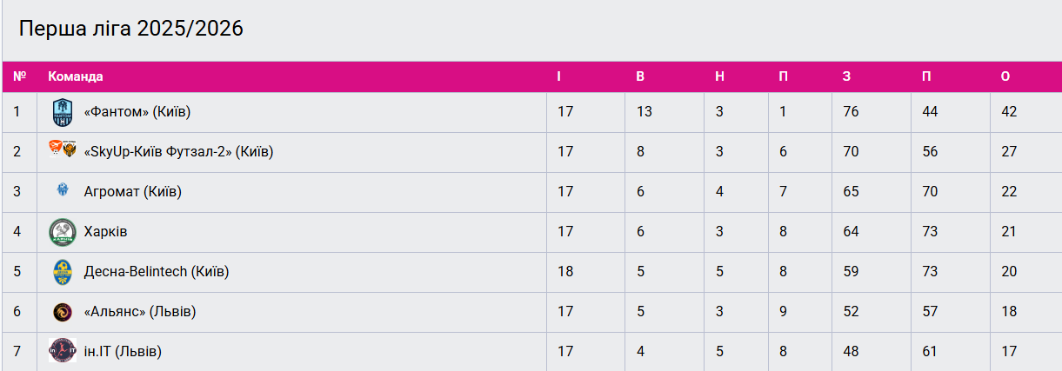Click the В wins column header

point(640,76)
